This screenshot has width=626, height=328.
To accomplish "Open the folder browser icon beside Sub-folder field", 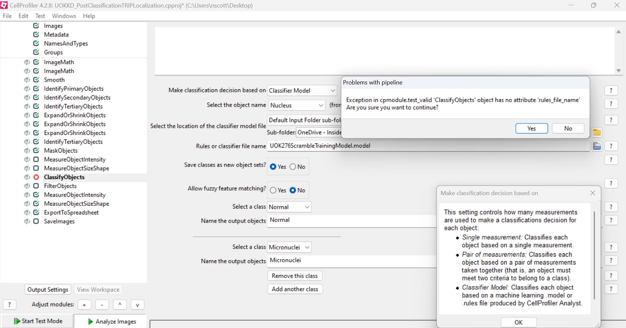I will pyautogui.click(x=597, y=132).
